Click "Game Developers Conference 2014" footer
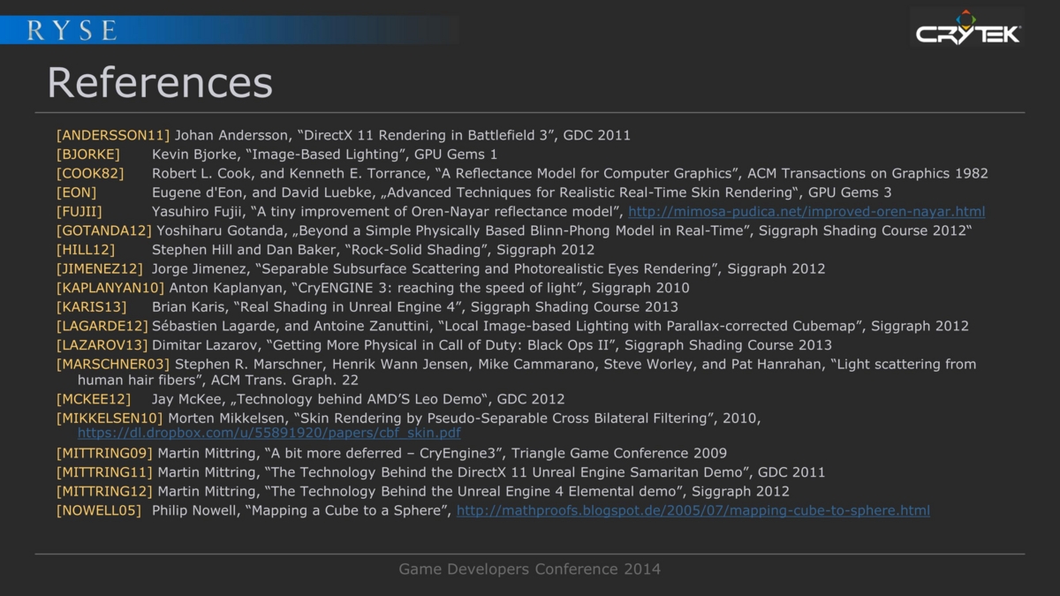The image size is (1060, 596). [x=530, y=570]
